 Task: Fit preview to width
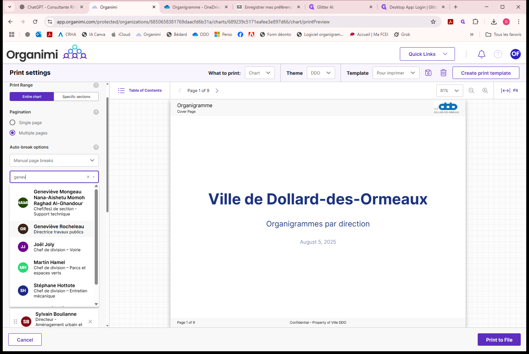coord(509,91)
